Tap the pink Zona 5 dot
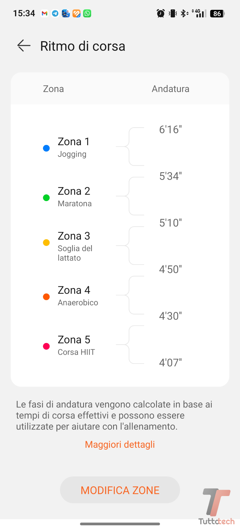The width and height of the screenshot is (240, 530). pos(47,346)
